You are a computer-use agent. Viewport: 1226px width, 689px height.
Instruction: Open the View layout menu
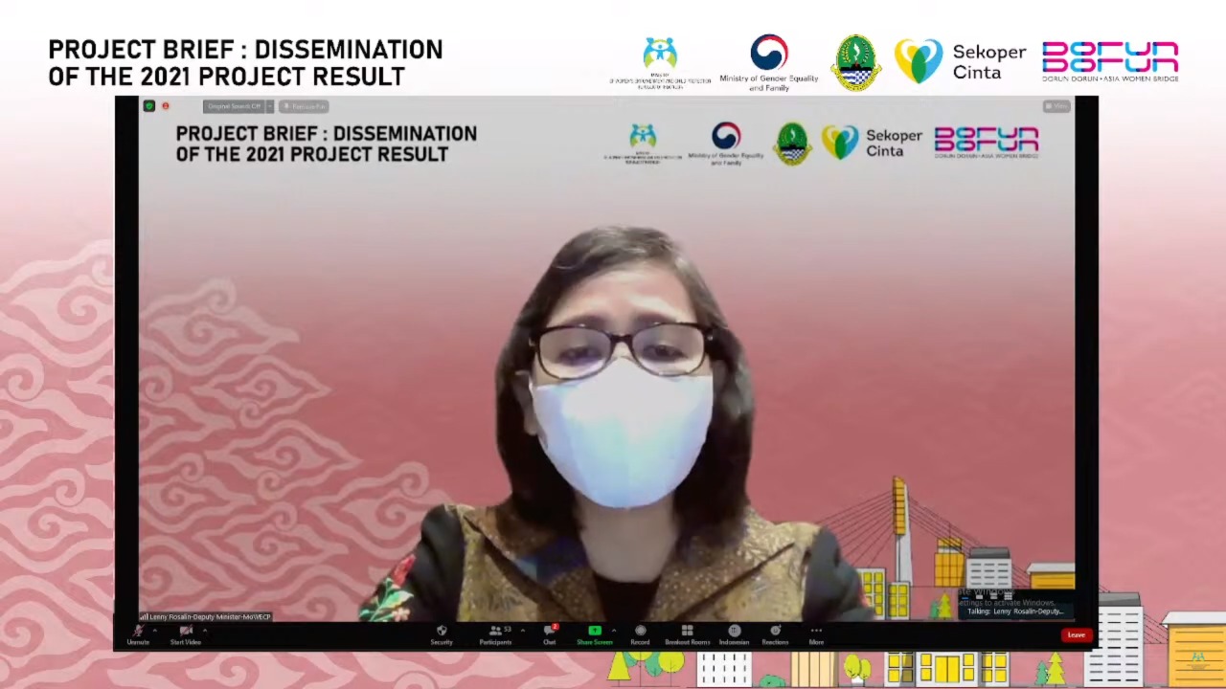1056,106
